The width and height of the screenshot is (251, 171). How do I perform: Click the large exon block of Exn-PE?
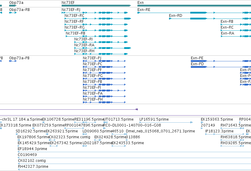coord(199,61)
